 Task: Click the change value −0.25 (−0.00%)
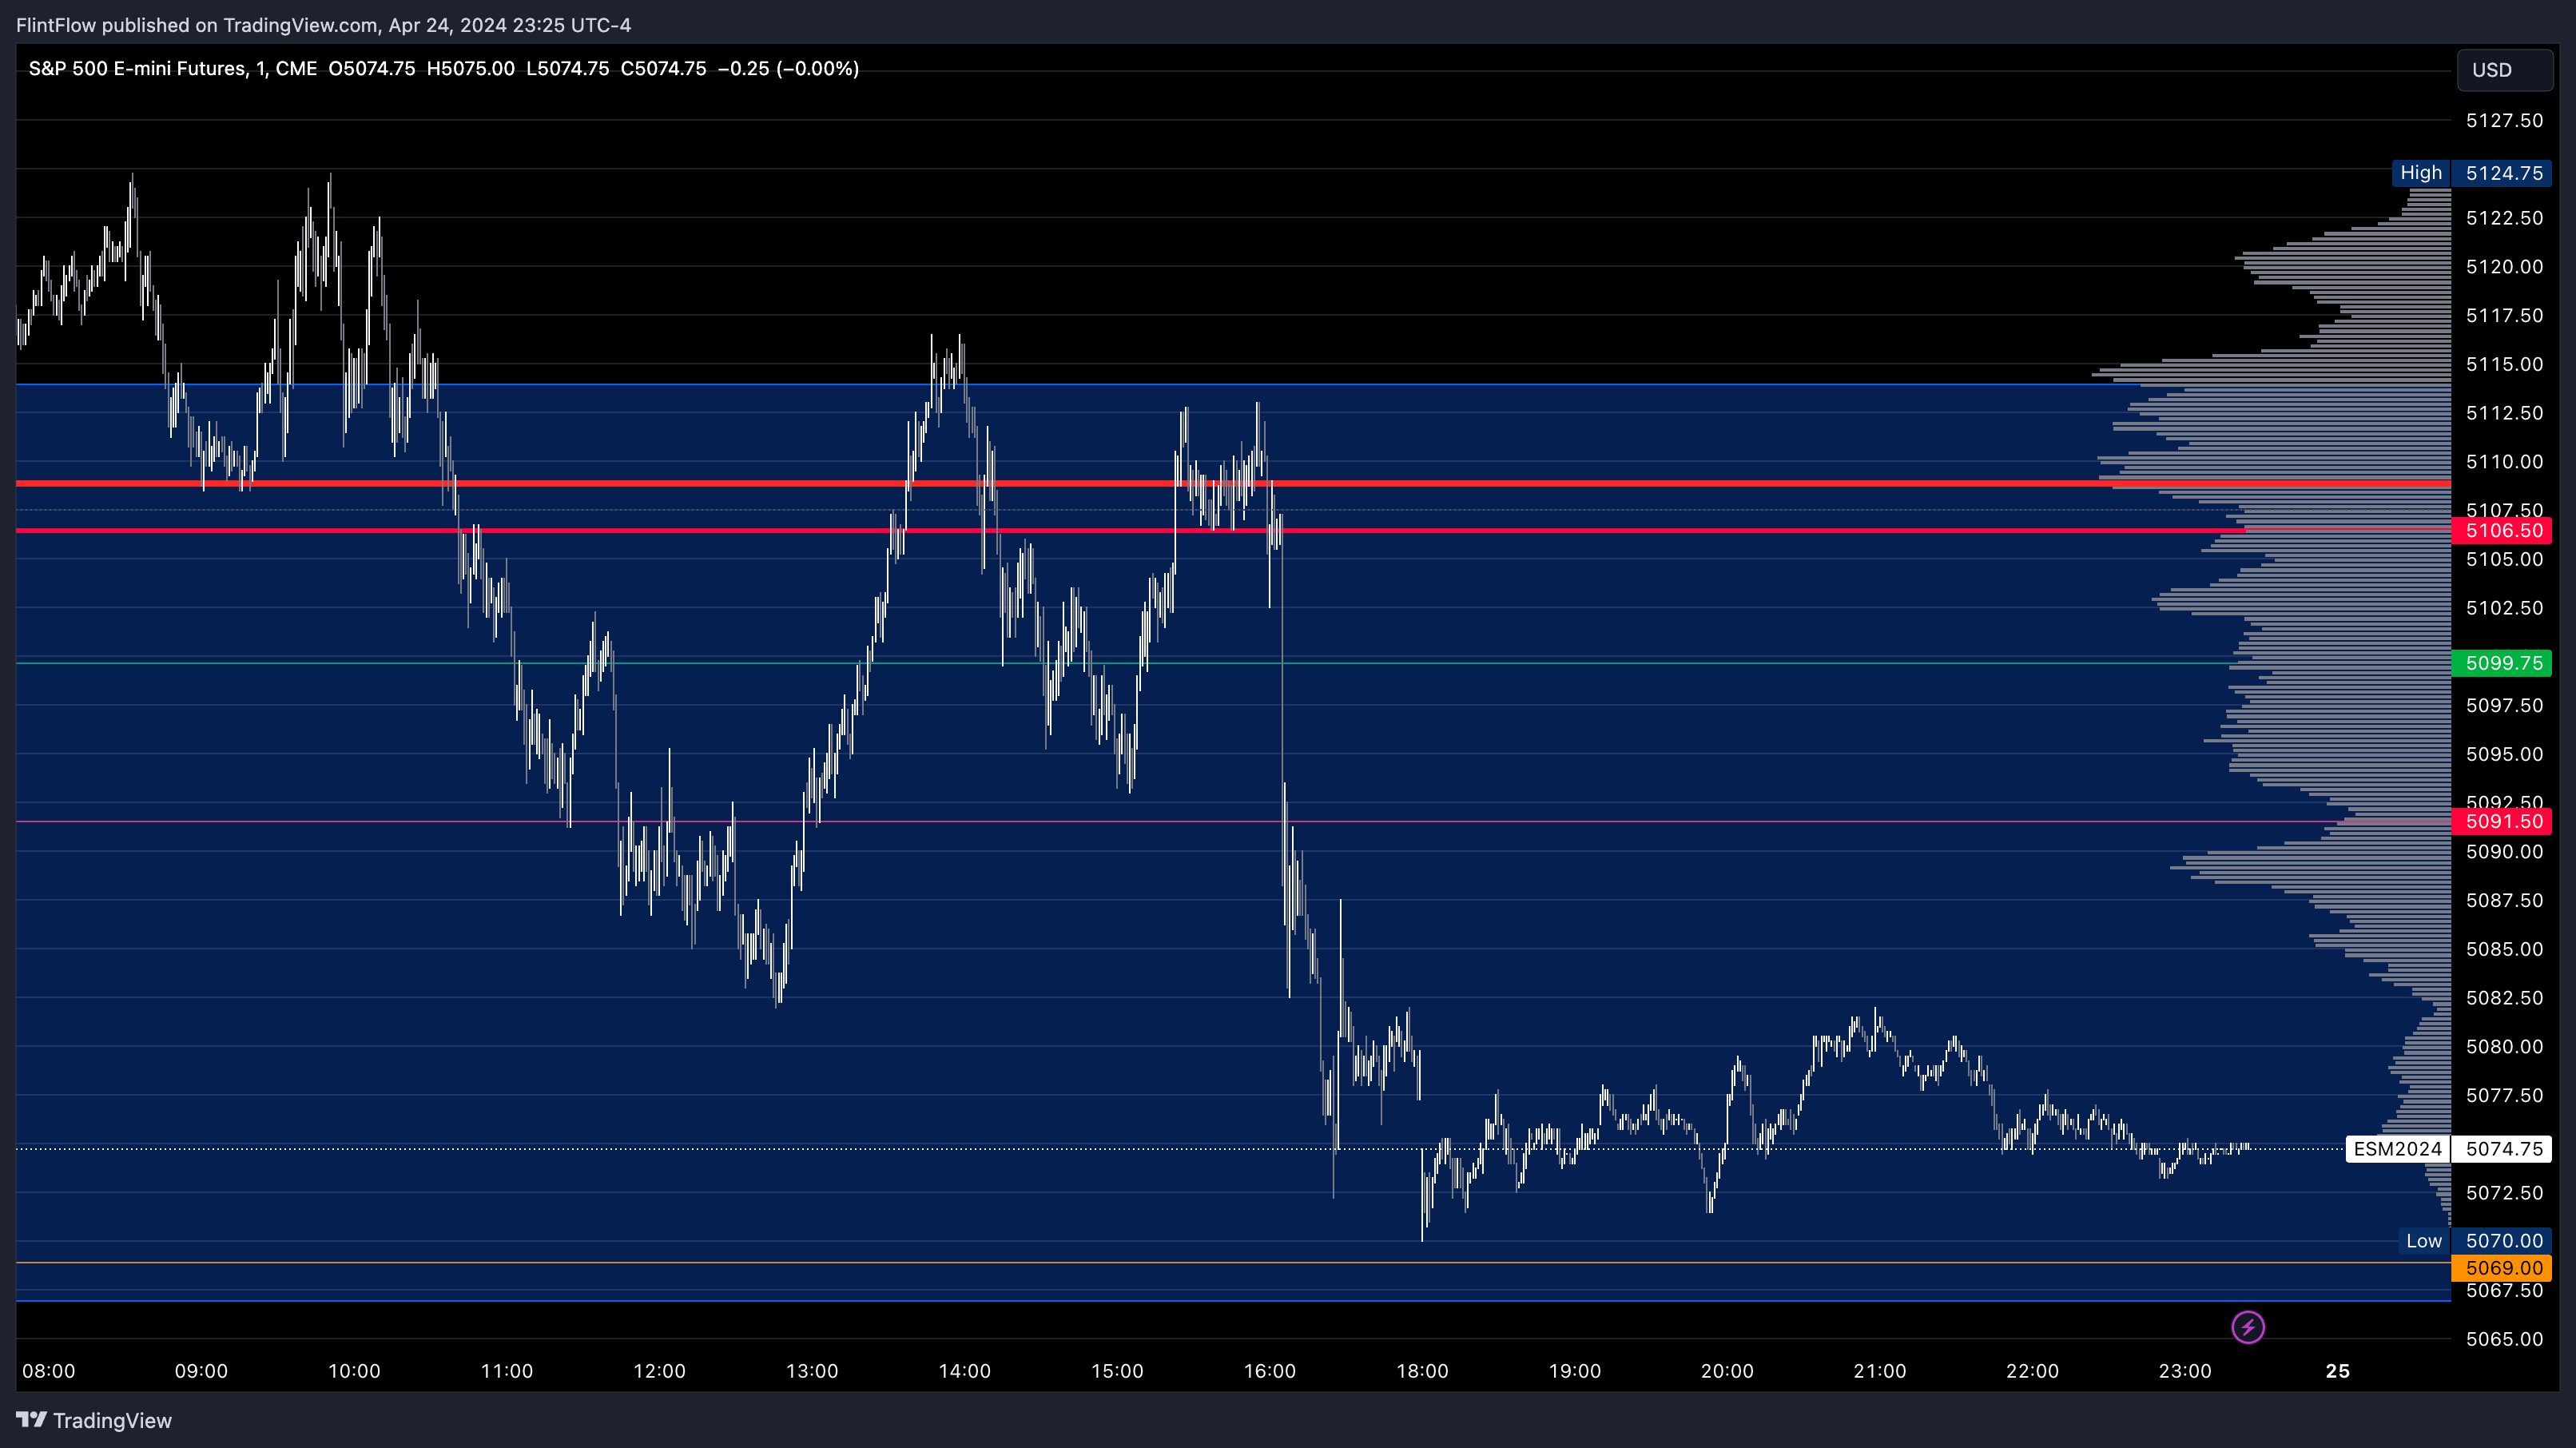click(x=788, y=68)
